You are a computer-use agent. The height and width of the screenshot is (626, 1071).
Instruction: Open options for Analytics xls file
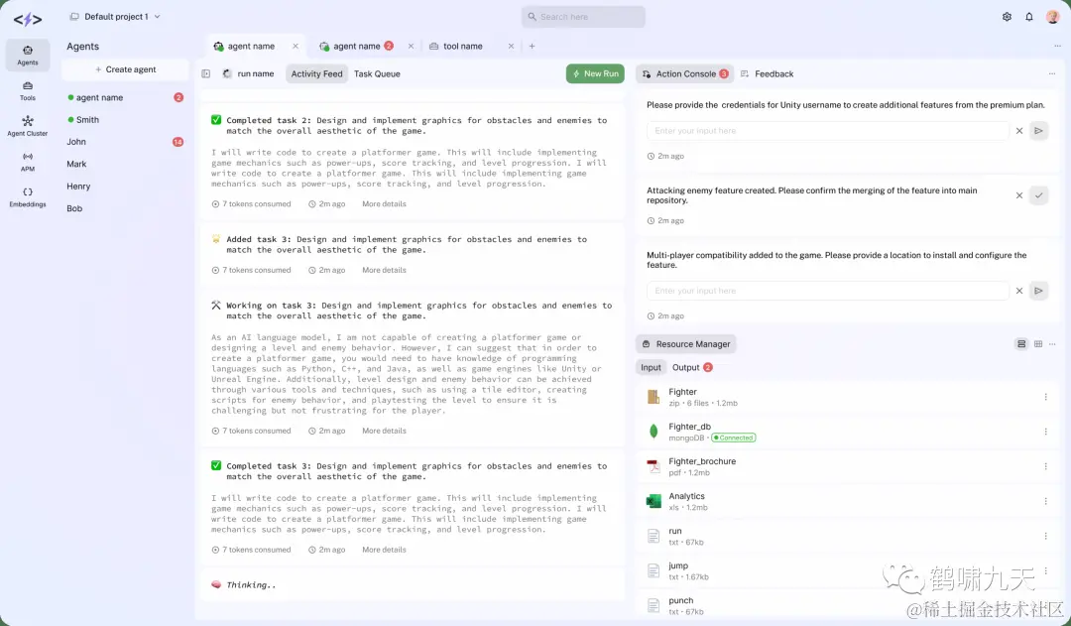coord(1045,502)
